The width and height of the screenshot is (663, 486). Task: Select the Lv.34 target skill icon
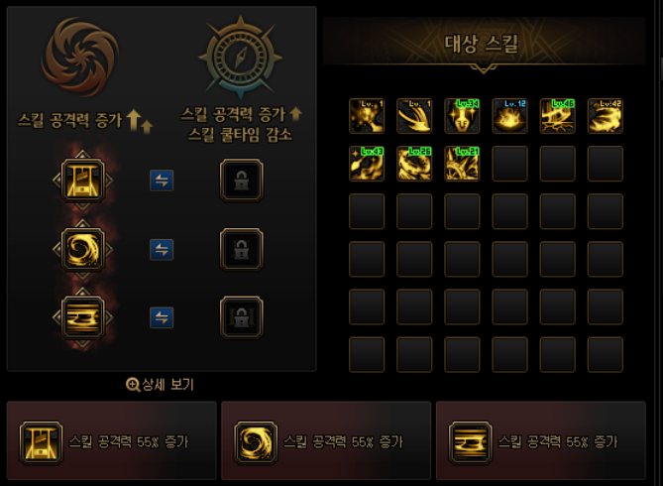462,116
